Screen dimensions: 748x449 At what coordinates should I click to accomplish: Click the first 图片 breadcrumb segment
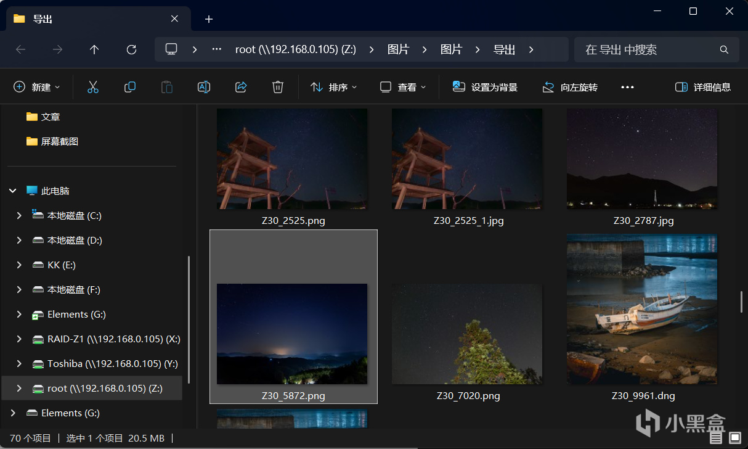coord(398,49)
